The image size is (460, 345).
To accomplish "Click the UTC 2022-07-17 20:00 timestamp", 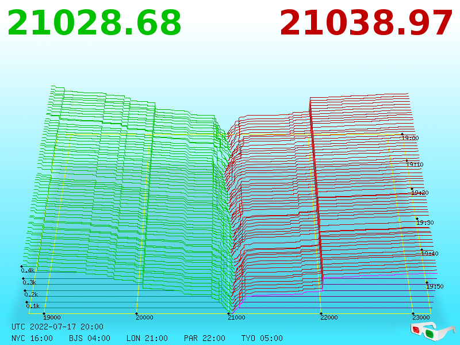I will click(x=57, y=327).
